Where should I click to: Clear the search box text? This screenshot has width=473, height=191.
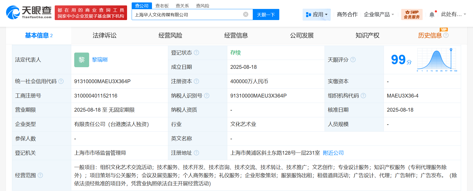coord(245,14)
